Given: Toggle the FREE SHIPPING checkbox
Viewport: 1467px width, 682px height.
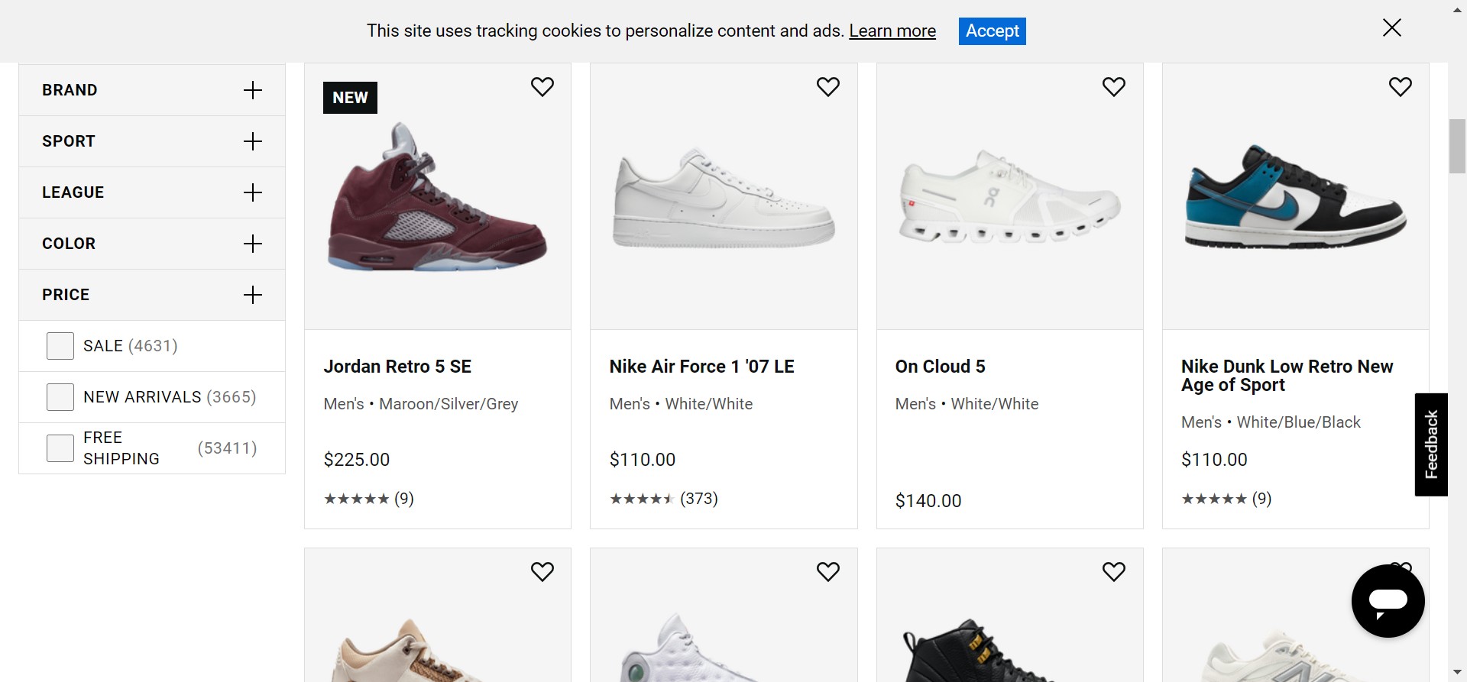Looking at the screenshot, I should tap(60, 448).
